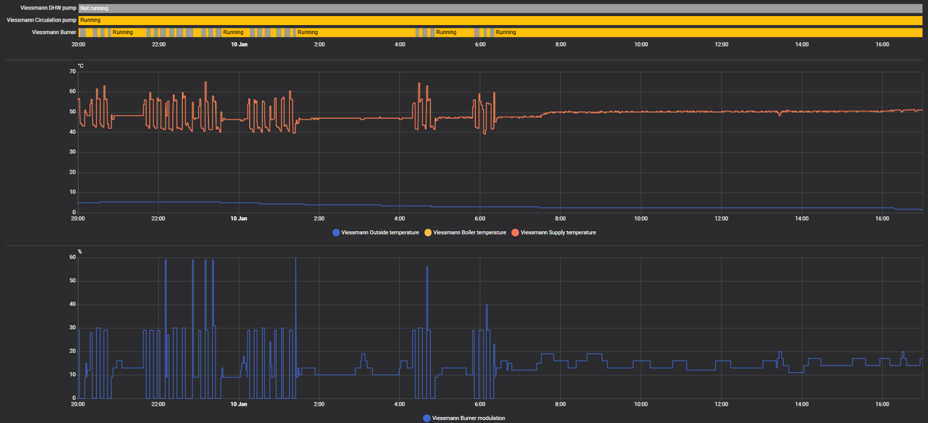Click '10 Jan' label under the modulation chart
928x423 pixels.
tap(239, 404)
